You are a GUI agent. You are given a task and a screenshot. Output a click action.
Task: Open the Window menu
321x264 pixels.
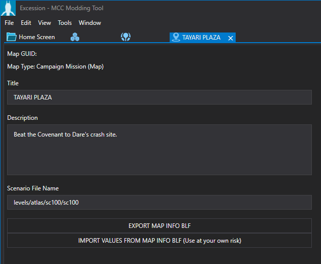pos(90,23)
